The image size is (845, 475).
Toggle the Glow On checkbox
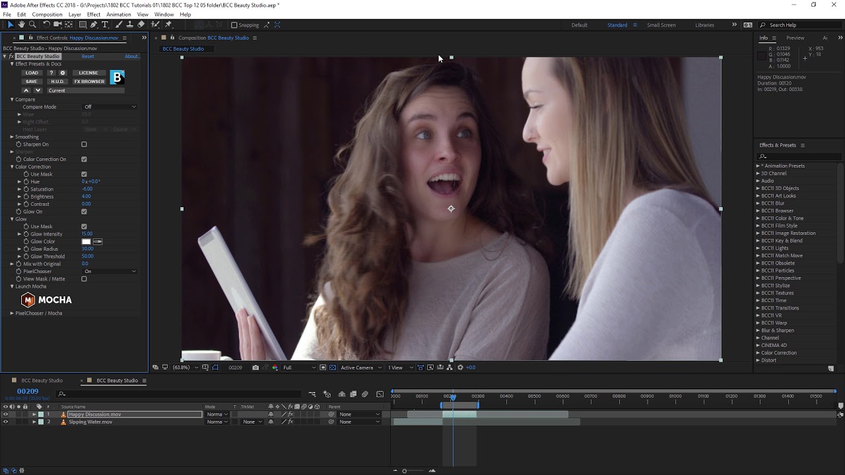point(84,212)
